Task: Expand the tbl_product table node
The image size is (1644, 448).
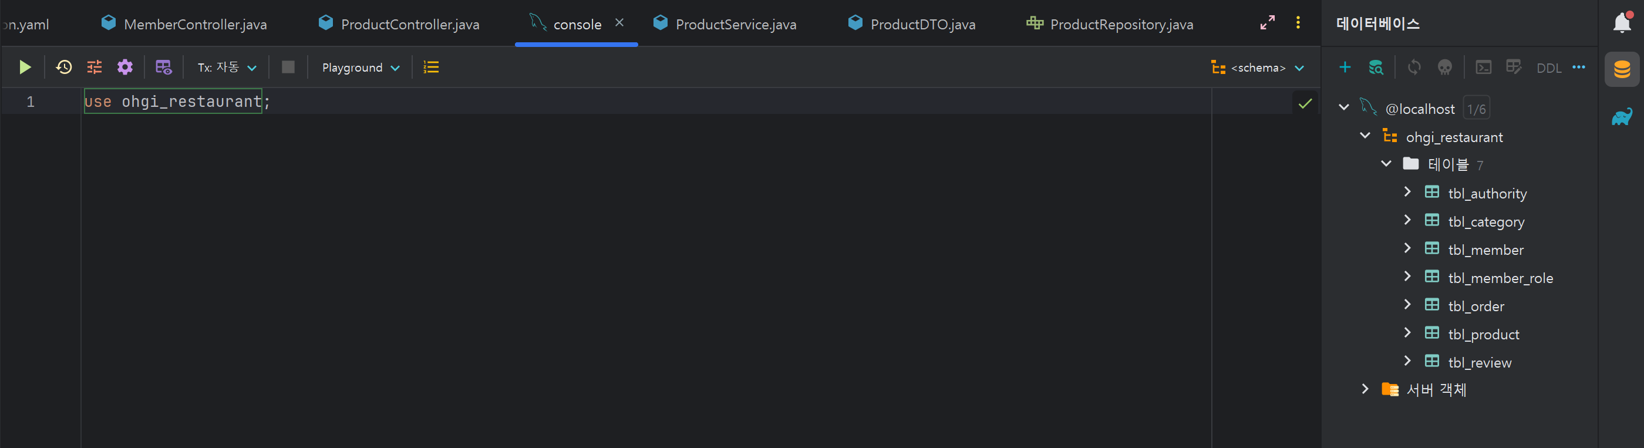Action: point(1407,332)
